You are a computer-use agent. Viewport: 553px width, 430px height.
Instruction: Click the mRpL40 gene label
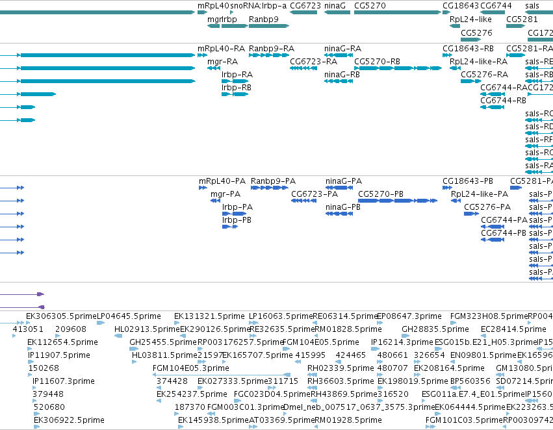point(213,6)
